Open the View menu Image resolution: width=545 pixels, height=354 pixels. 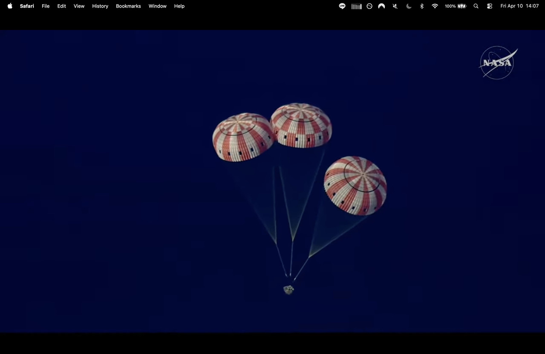click(x=79, y=6)
